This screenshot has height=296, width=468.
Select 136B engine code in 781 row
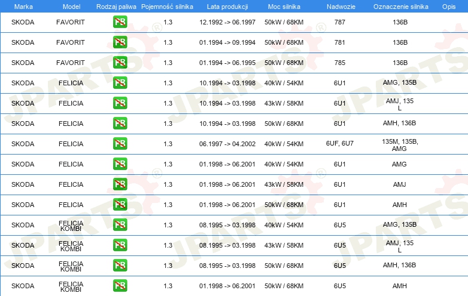click(400, 42)
